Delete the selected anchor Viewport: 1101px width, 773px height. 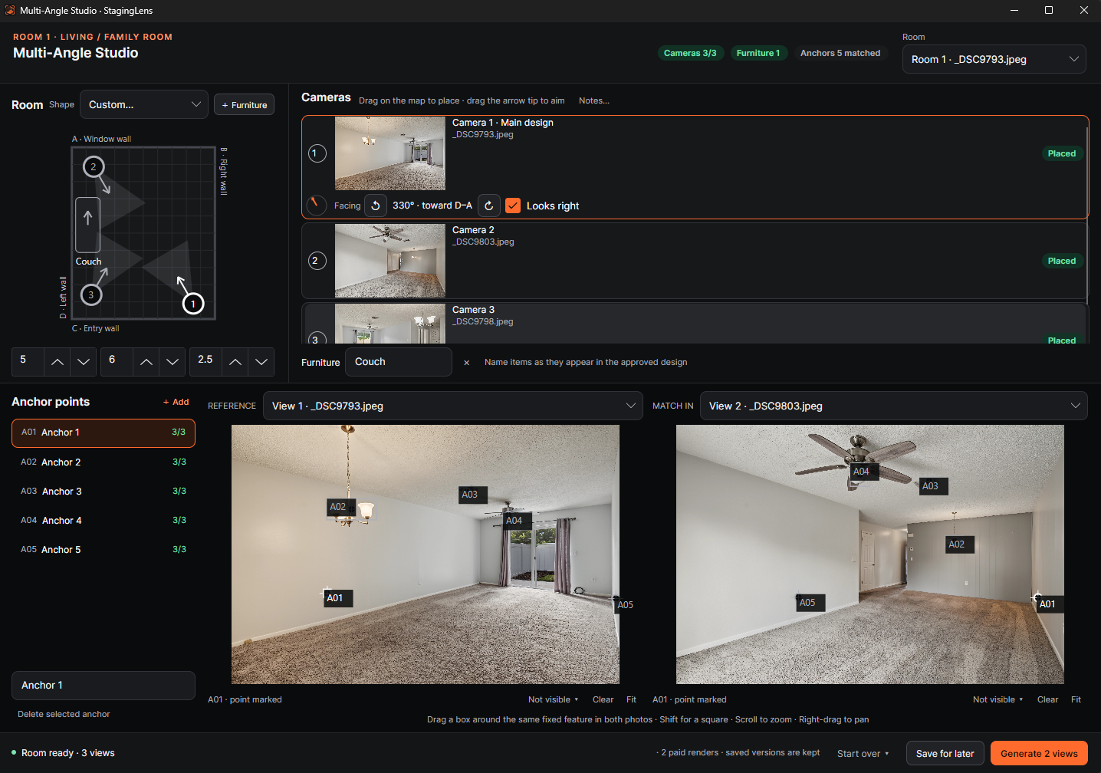click(64, 714)
